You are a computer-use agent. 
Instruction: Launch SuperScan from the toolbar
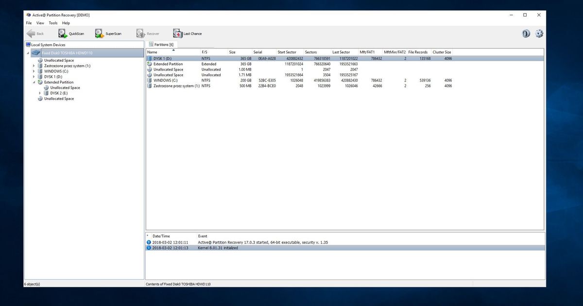click(x=108, y=34)
